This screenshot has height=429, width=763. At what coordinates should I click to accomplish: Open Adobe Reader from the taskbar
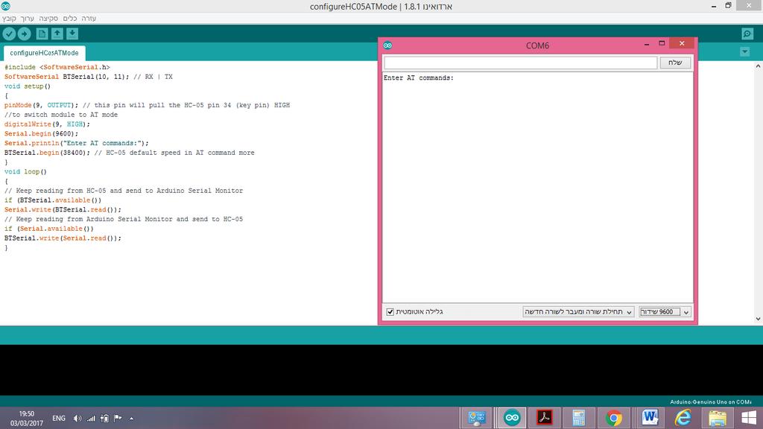(545, 417)
